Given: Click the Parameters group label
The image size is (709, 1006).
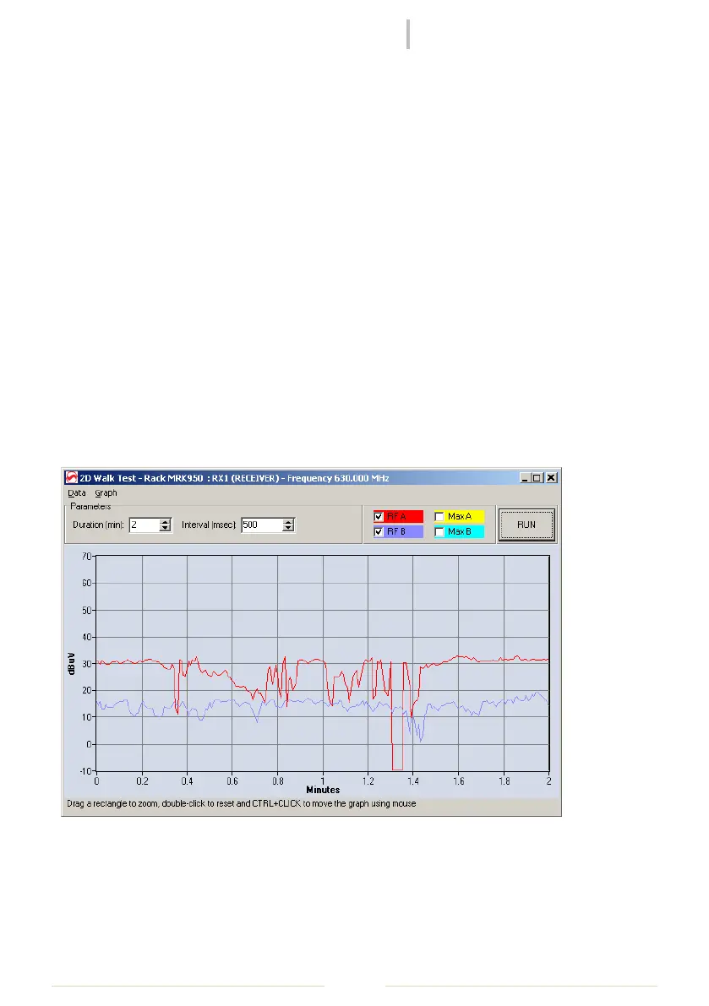Looking at the screenshot, I should [90, 506].
